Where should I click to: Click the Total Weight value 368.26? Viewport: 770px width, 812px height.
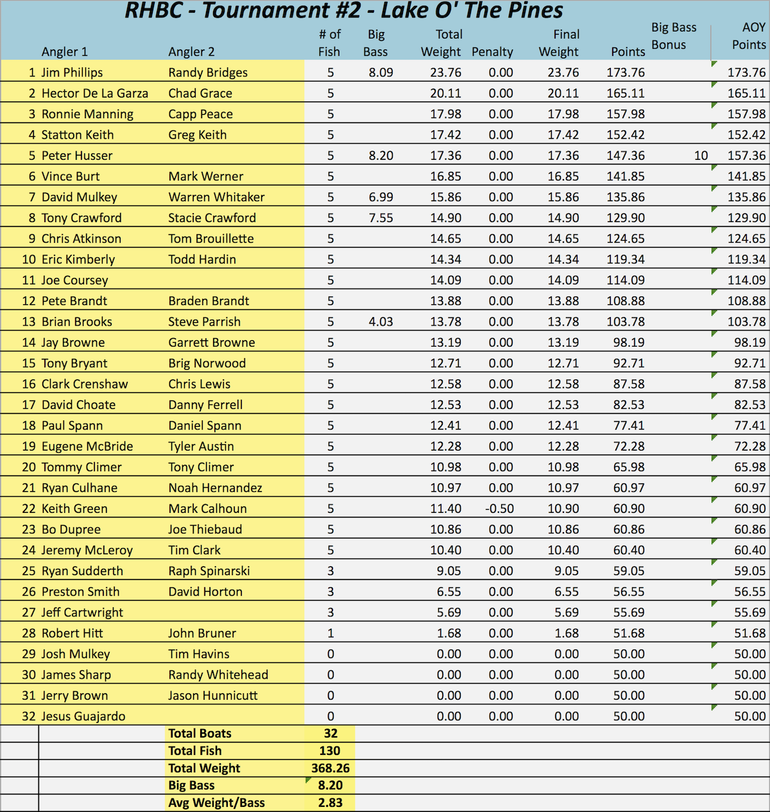tap(330, 768)
